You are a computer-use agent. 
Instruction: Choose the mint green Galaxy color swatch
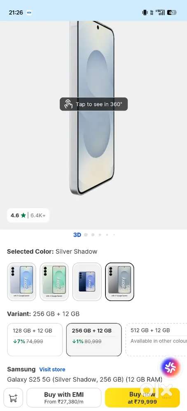(54, 281)
